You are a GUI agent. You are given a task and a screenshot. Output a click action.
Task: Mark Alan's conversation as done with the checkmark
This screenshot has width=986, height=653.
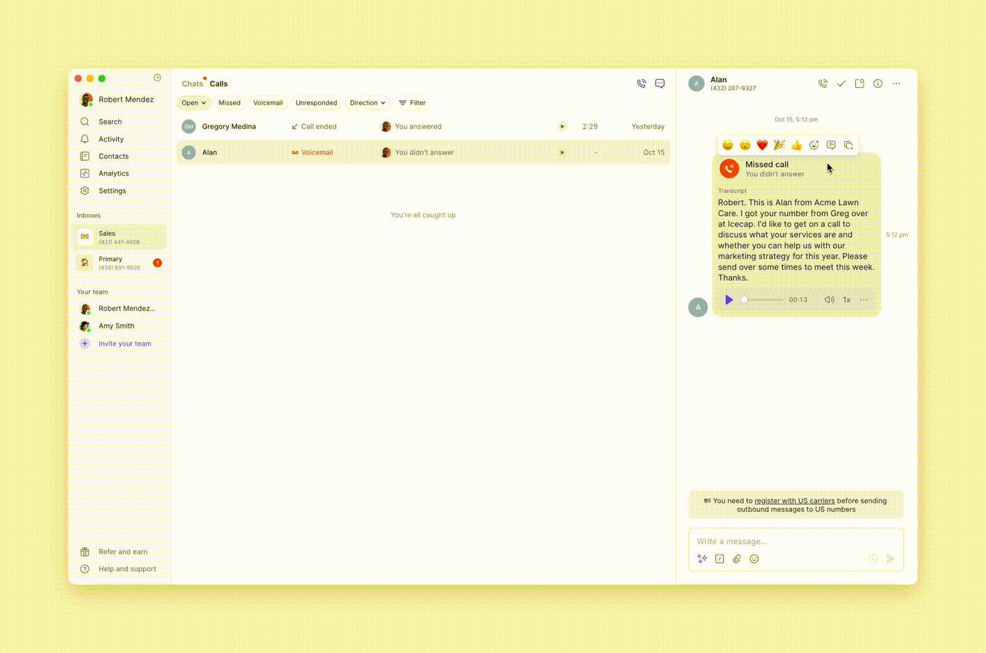[841, 84]
